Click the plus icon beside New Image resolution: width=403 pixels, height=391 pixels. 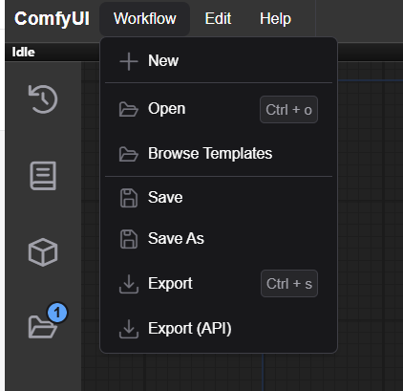(x=129, y=61)
